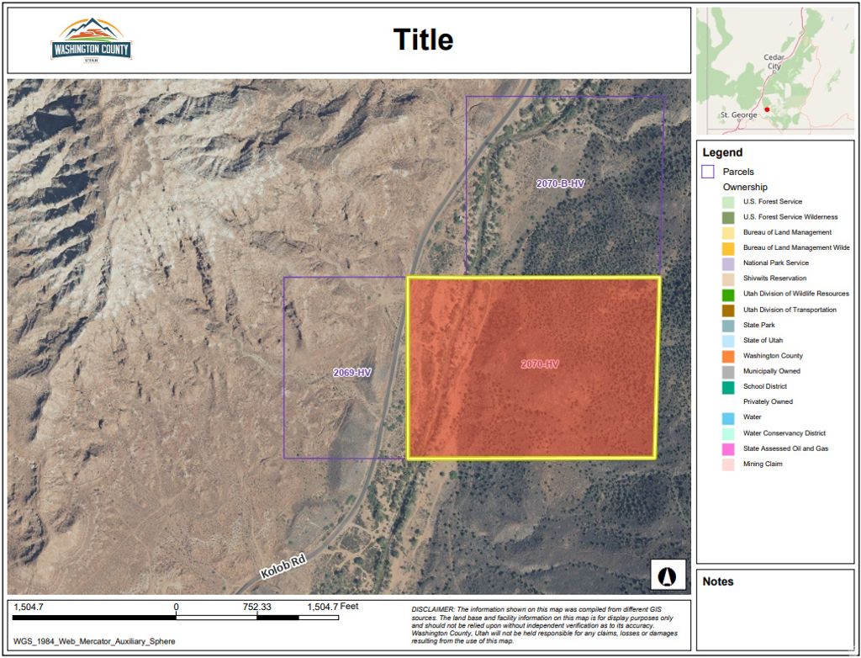Select the highlighted parcel 2070-HV
This screenshot has width=861, height=658.
537,365
